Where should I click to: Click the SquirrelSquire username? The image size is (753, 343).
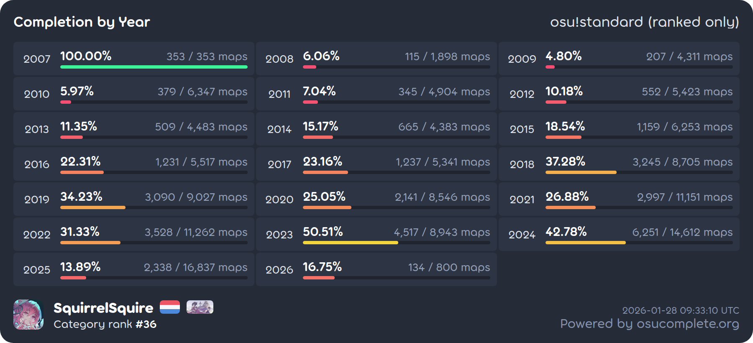tap(103, 308)
